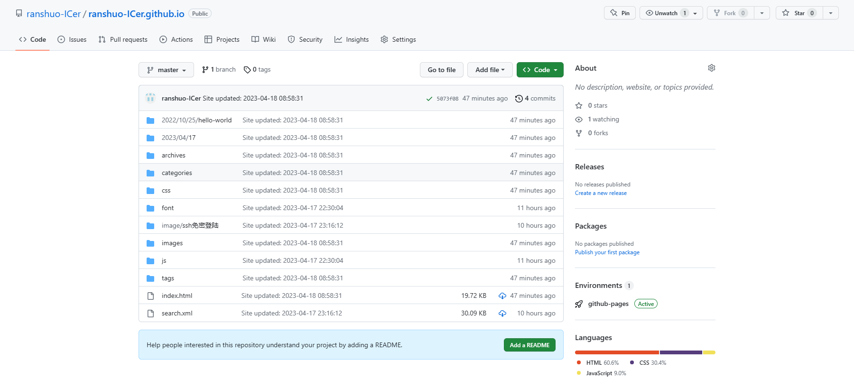Click the About section gear icon

(x=711, y=68)
